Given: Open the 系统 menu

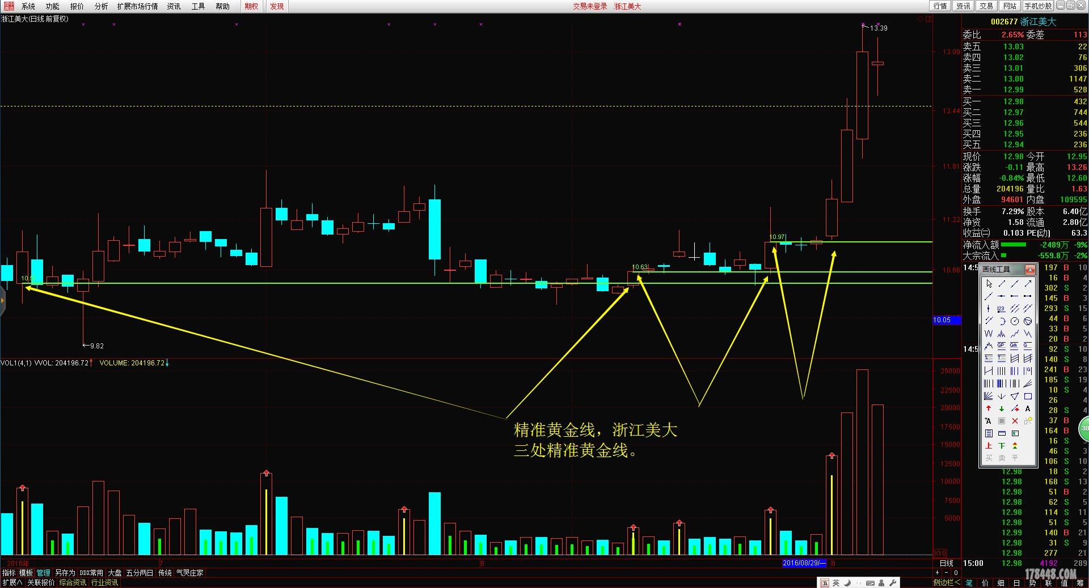Looking at the screenshot, I should [28, 6].
